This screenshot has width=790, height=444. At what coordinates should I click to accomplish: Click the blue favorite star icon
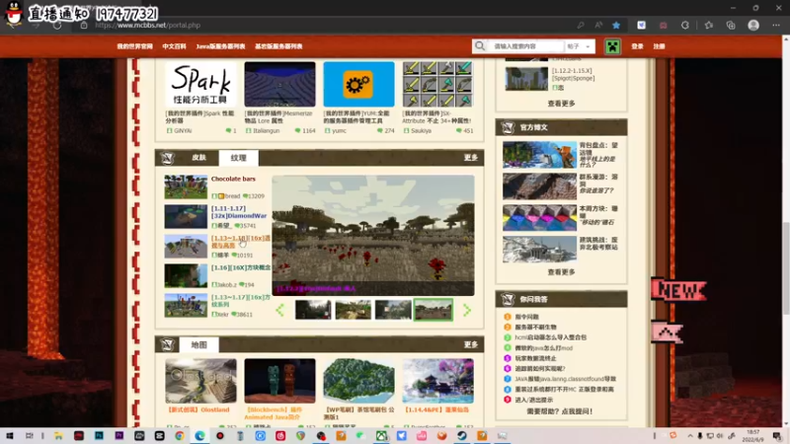click(616, 26)
